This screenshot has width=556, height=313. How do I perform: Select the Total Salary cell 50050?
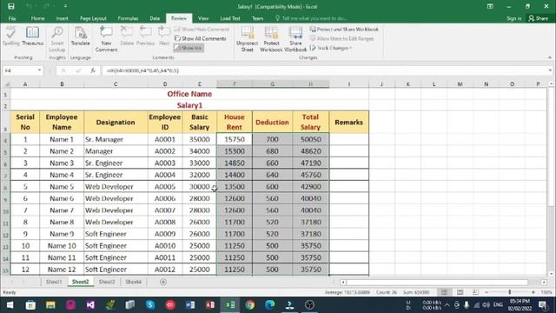click(x=311, y=139)
